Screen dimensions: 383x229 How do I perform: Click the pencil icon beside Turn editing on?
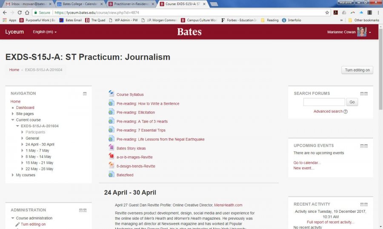[x=17, y=224]
